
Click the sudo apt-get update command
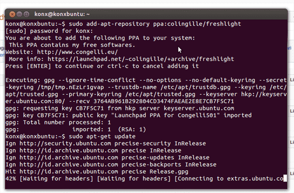click(102, 136)
